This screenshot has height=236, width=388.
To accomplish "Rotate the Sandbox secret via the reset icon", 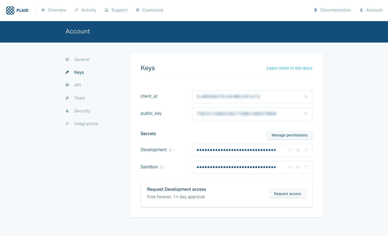I will pos(306,167).
